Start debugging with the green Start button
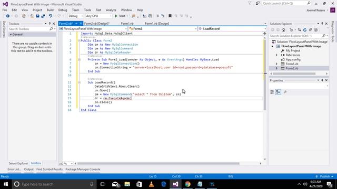Screen dimensions: 337x189 120,16
